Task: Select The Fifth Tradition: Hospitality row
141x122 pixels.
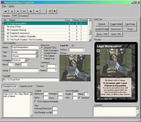Action: pyautogui.click(x=46, y=36)
